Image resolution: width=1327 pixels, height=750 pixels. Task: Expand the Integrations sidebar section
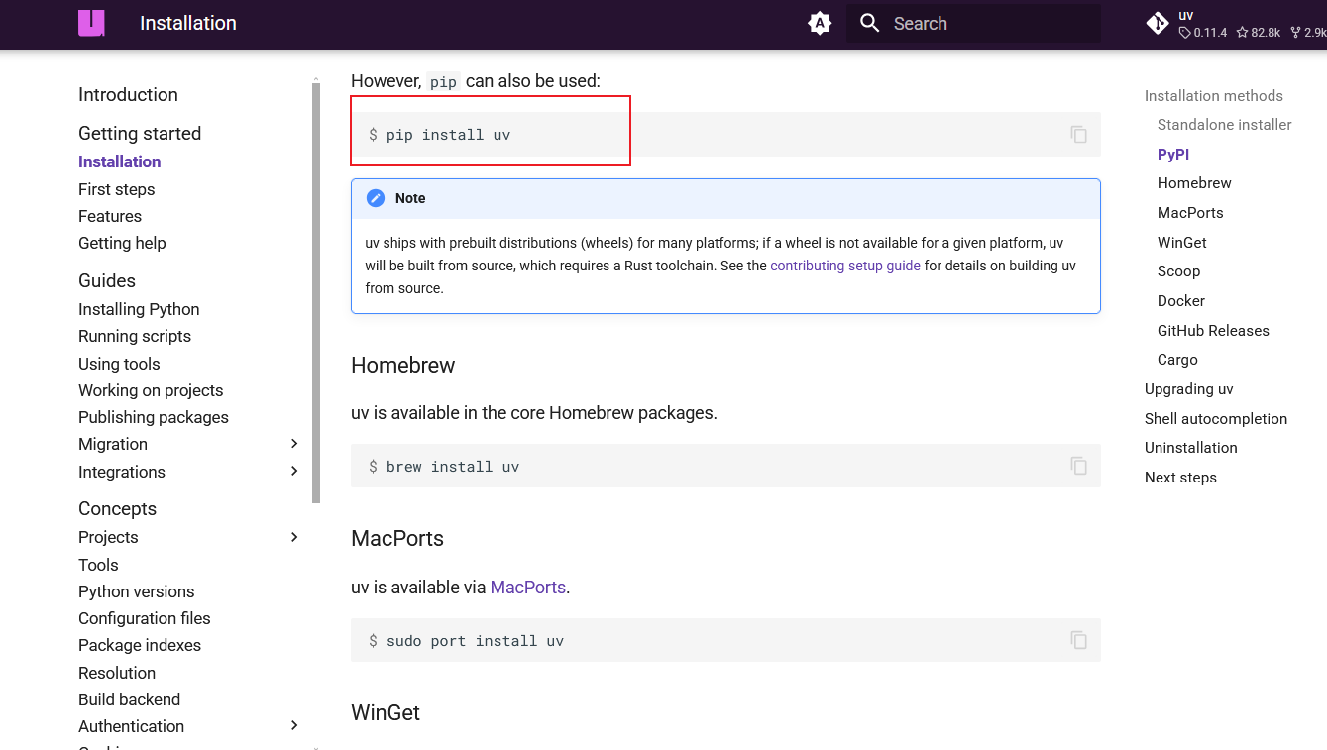pos(294,472)
